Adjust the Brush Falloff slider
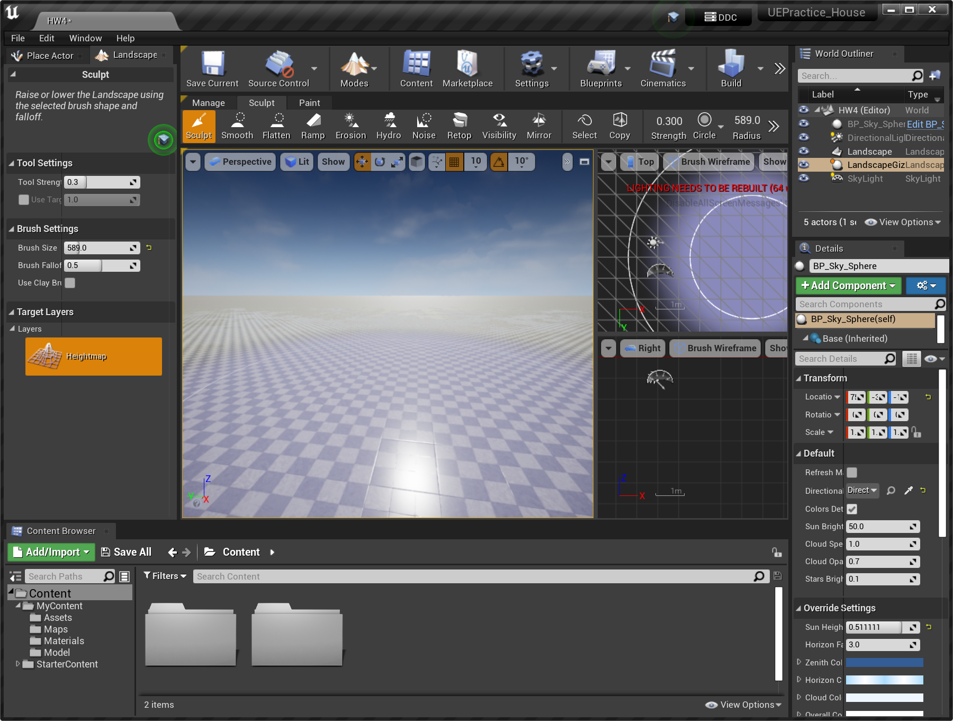Viewport: 953px width, 721px height. tap(102, 265)
